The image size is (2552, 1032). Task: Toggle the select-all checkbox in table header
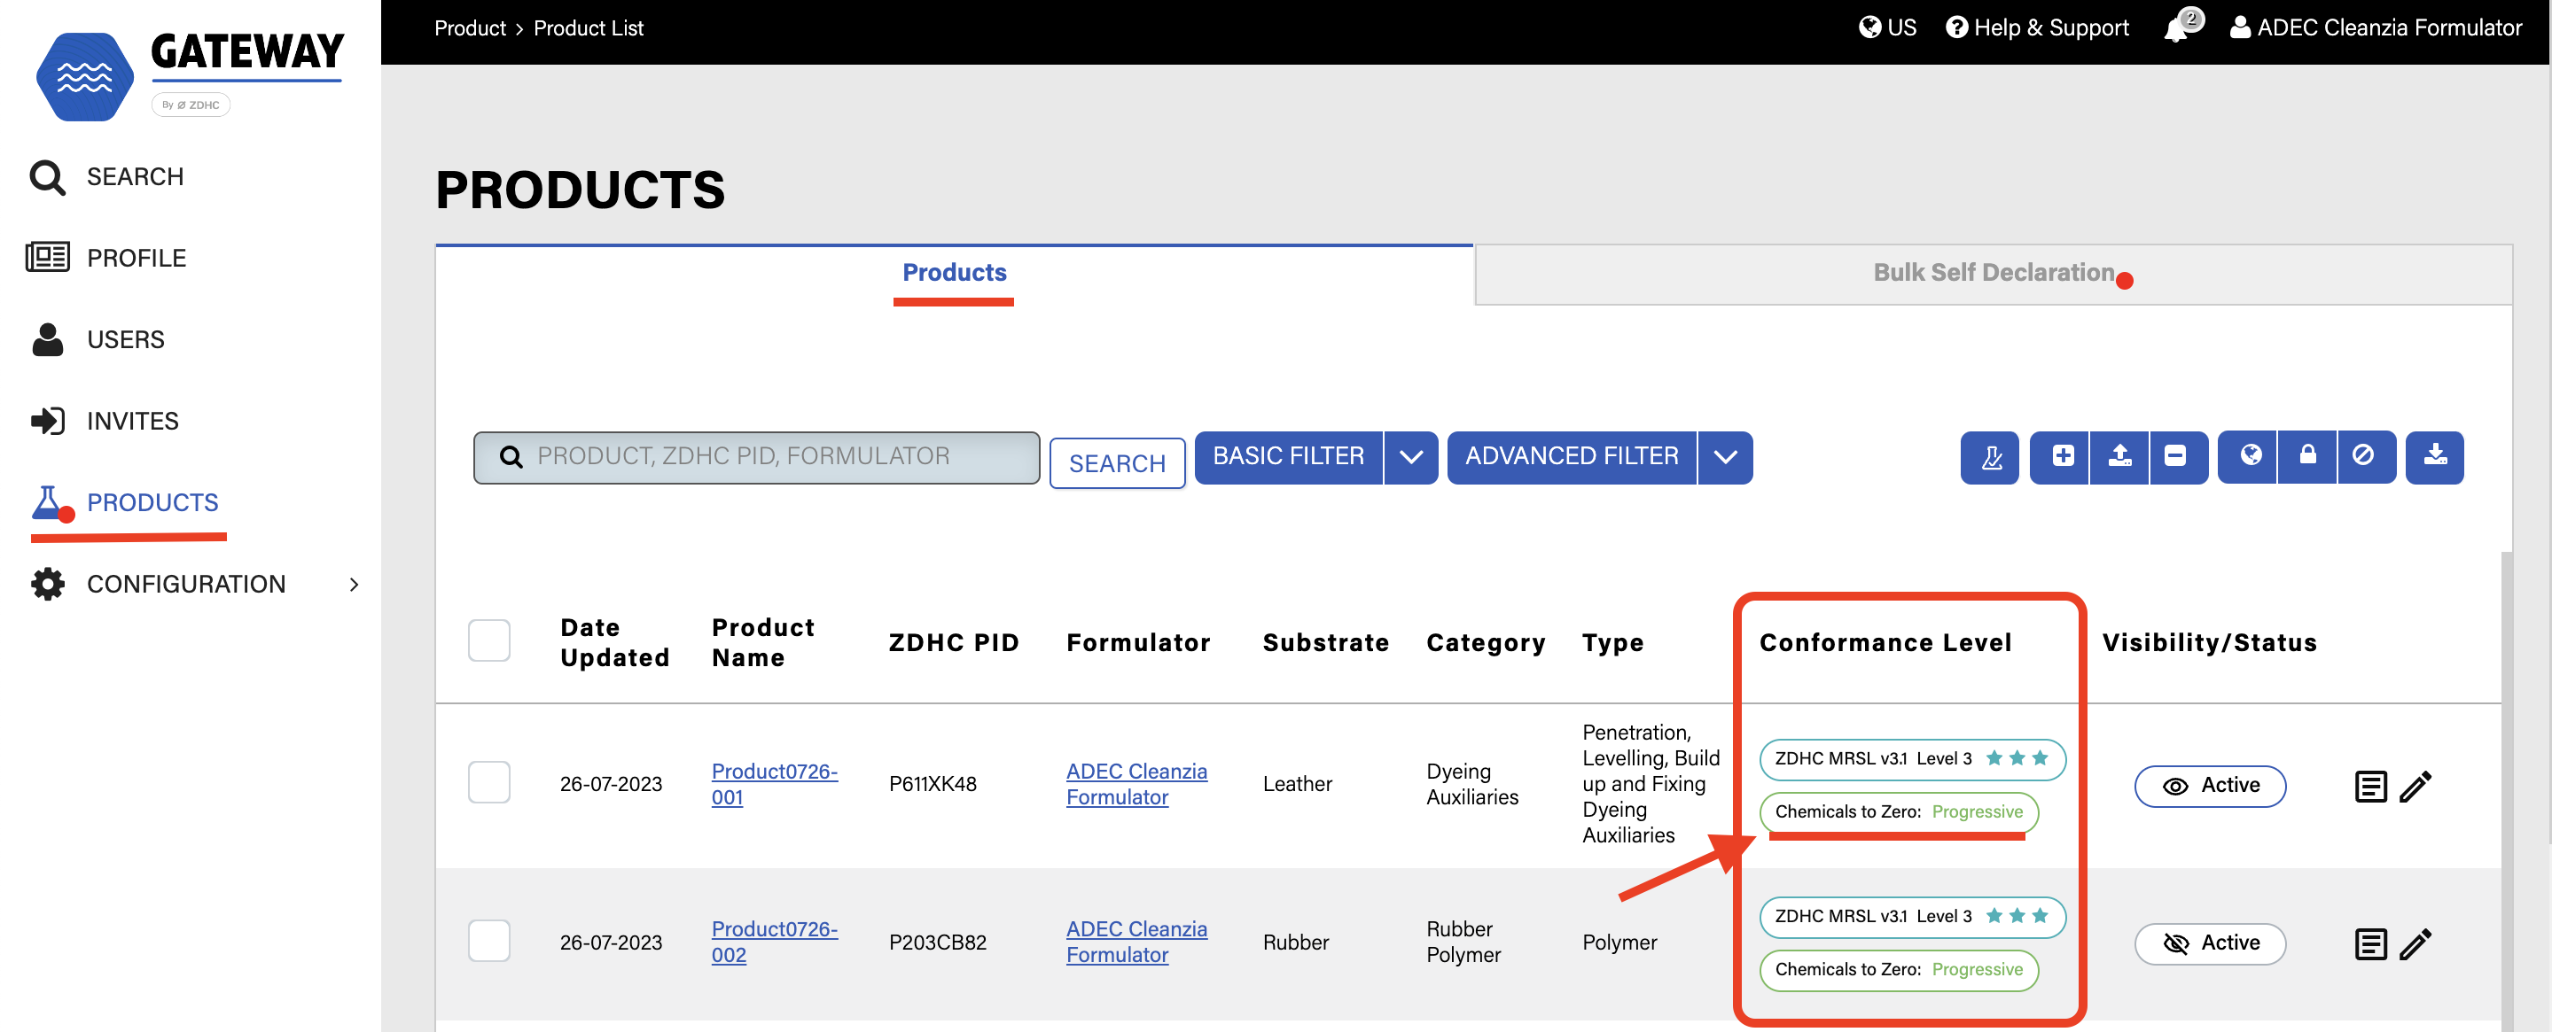click(x=489, y=640)
